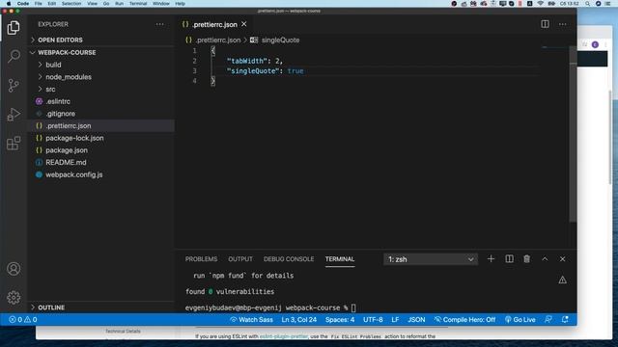This screenshot has height=347, width=618.
Task: Open the Apple menu
Action: tap(9, 4)
